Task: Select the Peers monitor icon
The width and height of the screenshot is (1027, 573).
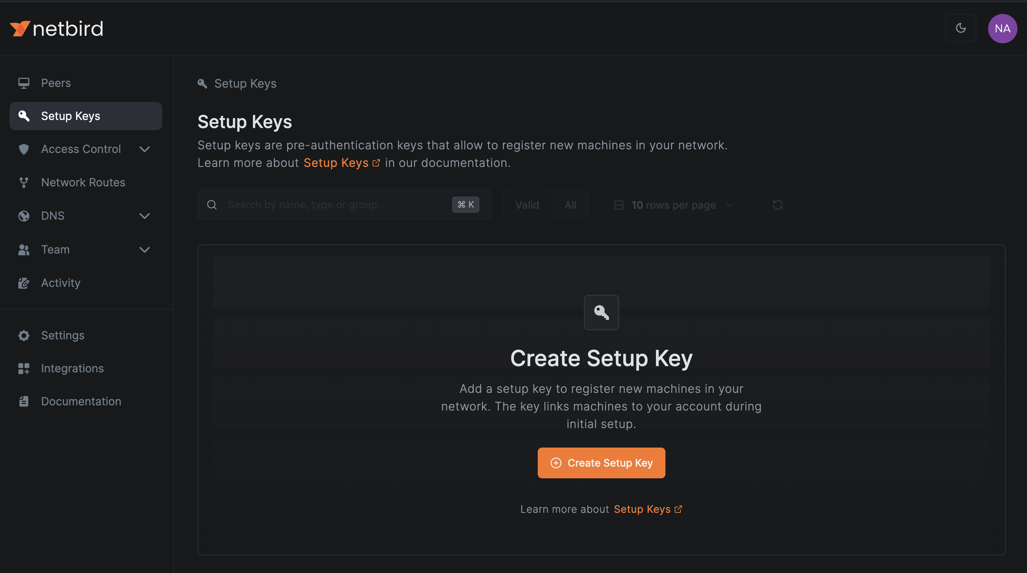Action: pyautogui.click(x=24, y=83)
